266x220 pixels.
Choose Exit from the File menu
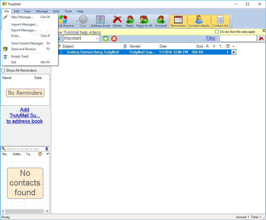coord(30,62)
